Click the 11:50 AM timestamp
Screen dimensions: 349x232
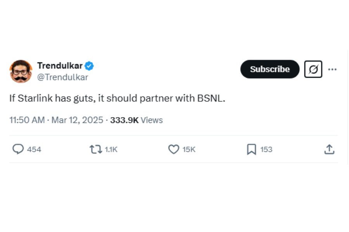click(x=27, y=120)
